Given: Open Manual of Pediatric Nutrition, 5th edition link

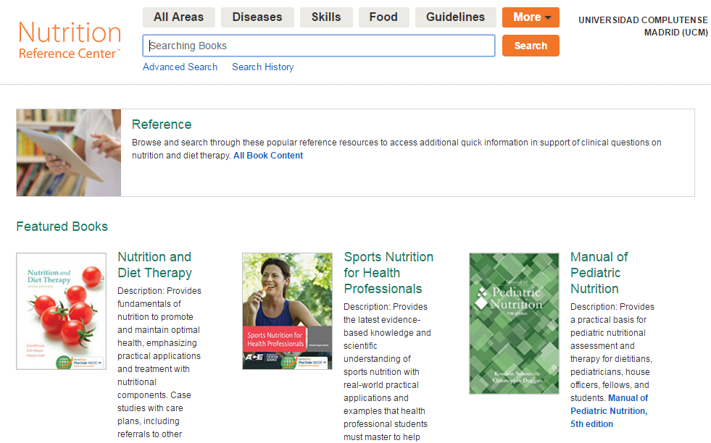Looking at the screenshot, I should [x=609, y=411].
